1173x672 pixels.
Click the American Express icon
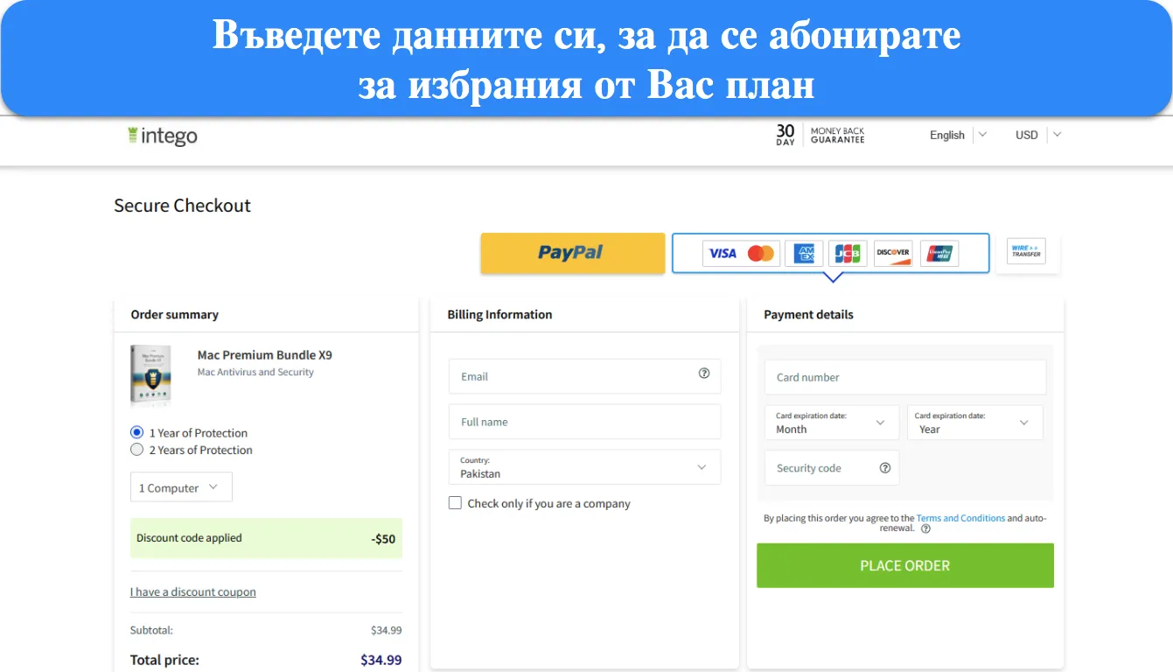pyautogui.click(x=804, y=253)
